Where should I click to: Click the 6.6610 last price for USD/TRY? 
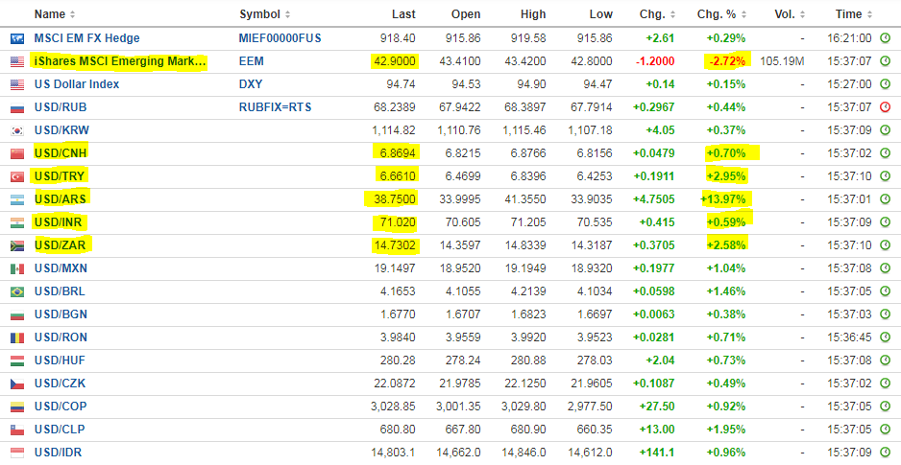[x=396, y=176]
